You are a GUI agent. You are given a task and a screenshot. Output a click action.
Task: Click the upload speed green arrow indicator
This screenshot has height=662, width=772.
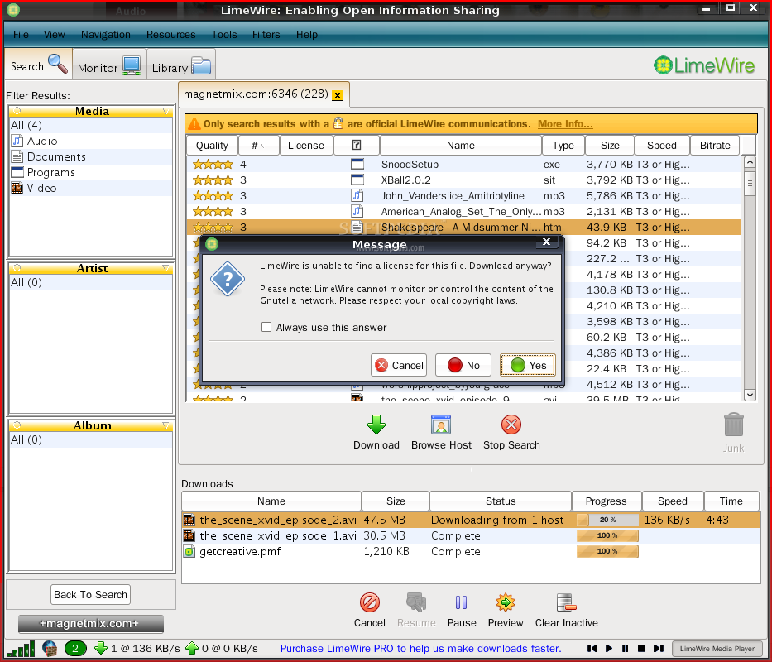pyautogui.click(x=192, y=648)
